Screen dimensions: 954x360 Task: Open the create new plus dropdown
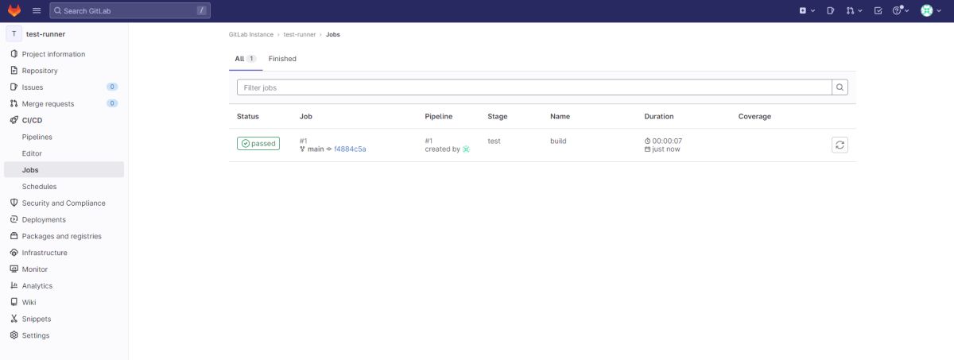pos(807,10)
